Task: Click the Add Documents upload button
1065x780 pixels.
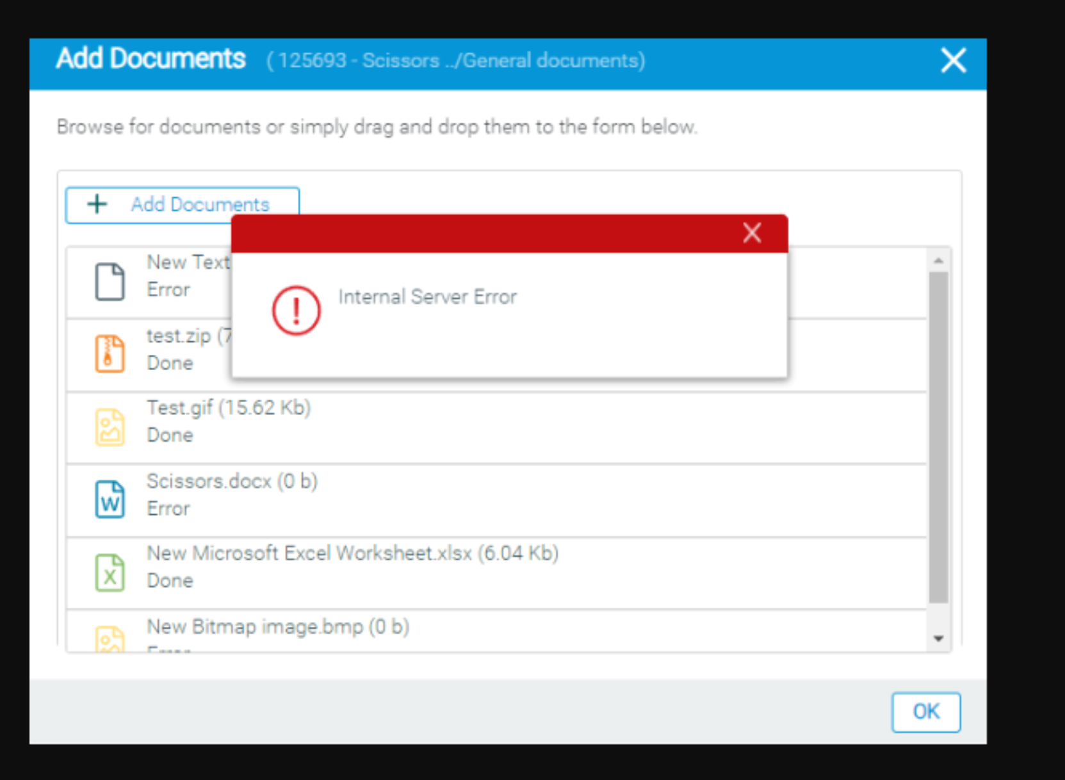Action: pos(183,204)
